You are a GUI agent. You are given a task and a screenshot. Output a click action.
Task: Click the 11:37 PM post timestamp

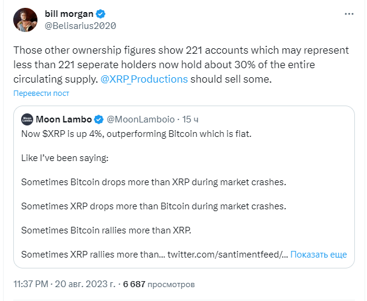tap(31, 284)
